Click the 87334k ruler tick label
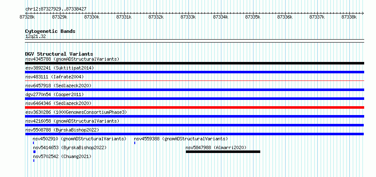Viewport: 376px width, 177px height. [221, 17]
